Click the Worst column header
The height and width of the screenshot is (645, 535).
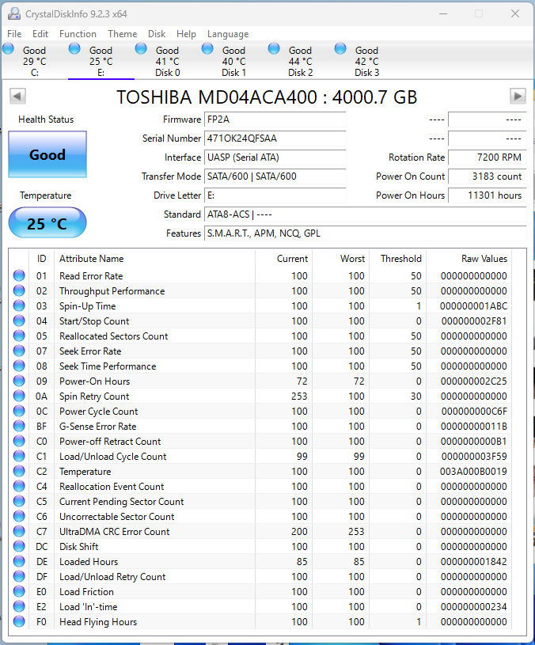pyautogui.click(x=341, y=258)
